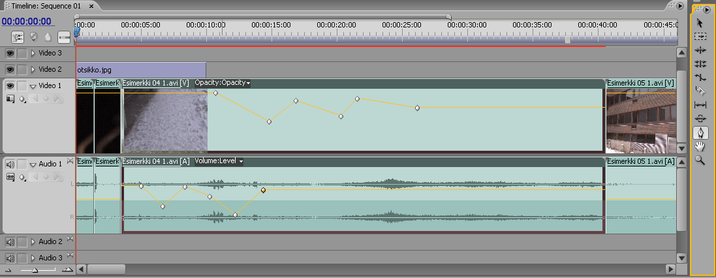The height and width of the screenshot is (278, 716).
Task: Click horizontal scrollbar right arrow
Action: [x=671, y=270]
